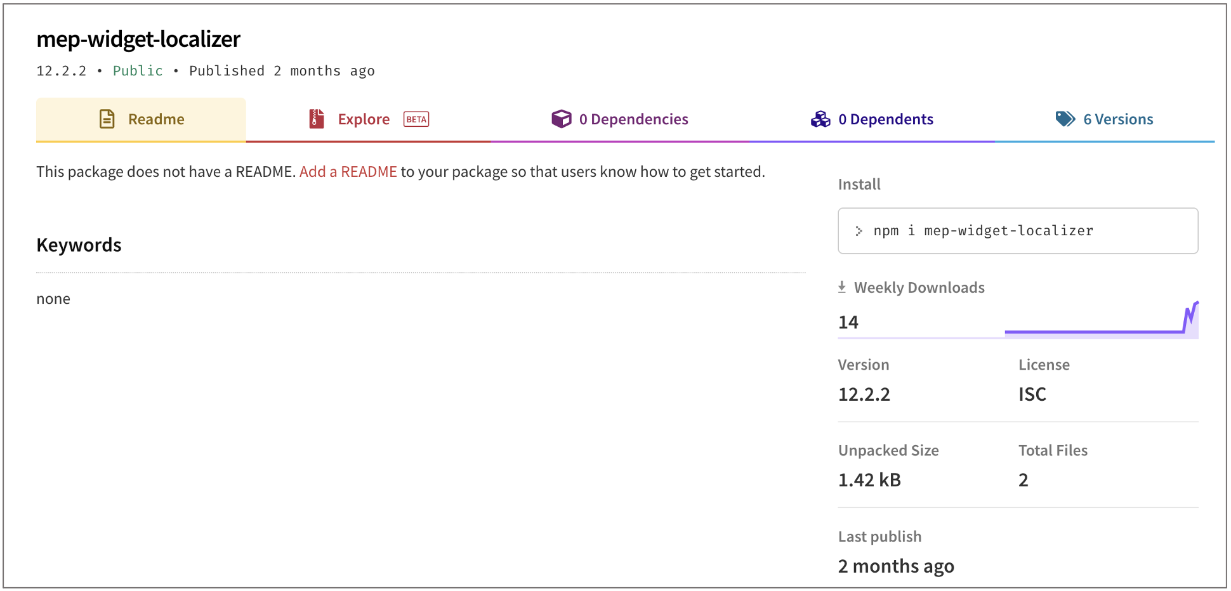
Task: Click the green Public label
Action: [138, 71]
